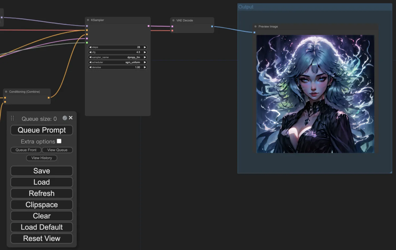Load a workflow file
Image resolution: width=396 pixels, height=250 pixels.
click(x=42, y=182)
